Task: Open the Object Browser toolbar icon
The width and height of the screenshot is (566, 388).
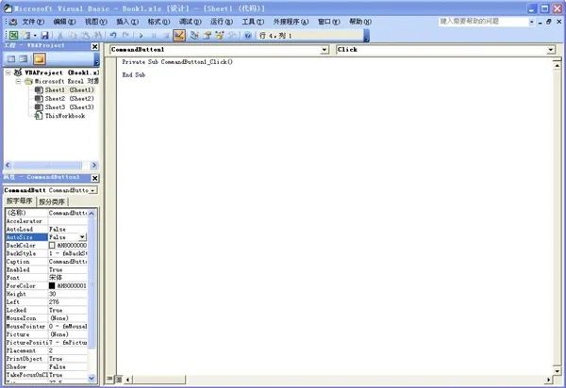Action: (220, 35)
